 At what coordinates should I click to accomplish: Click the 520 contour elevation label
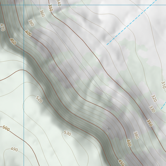pyautogui.click(x=39, y=99)
